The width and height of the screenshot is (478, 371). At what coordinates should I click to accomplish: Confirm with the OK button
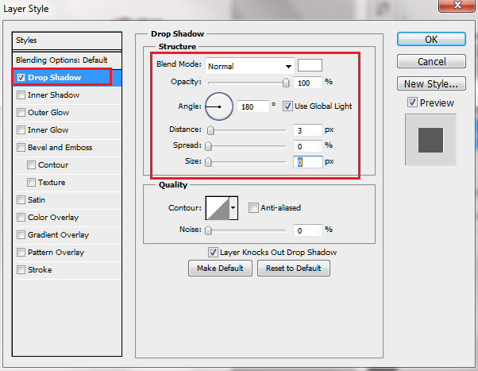click(431, 39)
